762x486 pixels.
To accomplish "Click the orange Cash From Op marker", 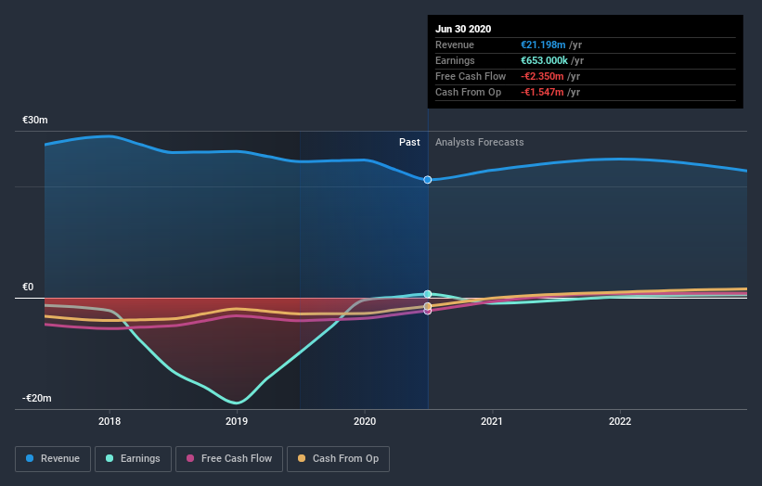I will pos(428,306).
